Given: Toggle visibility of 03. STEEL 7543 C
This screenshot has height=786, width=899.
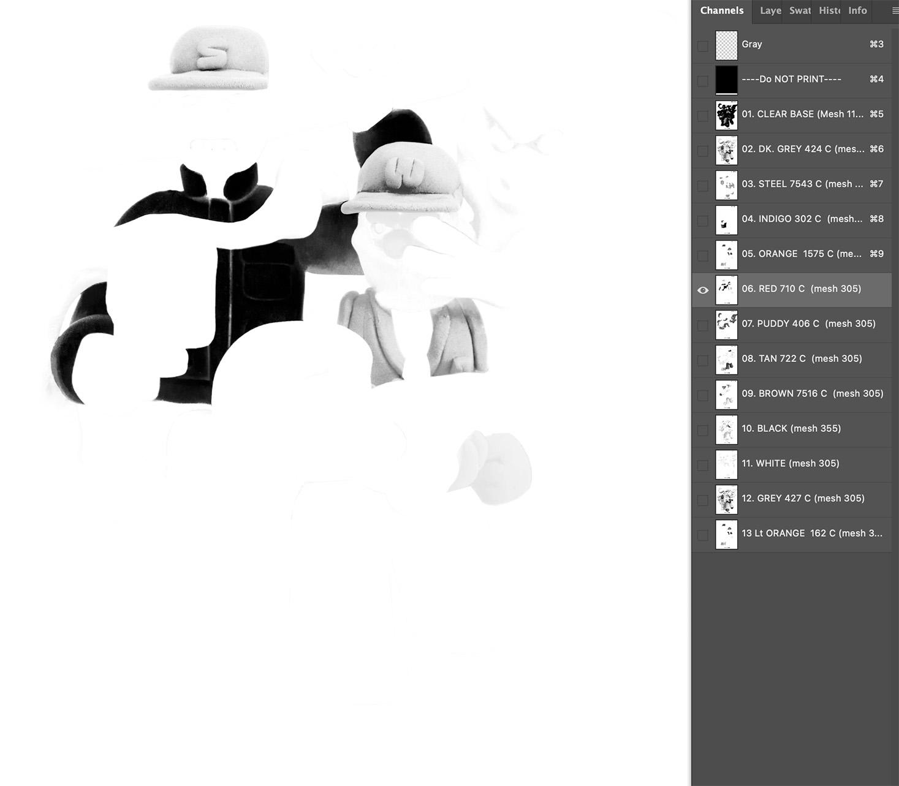Looking at the screenshot, I should click(x=702, y=184).
